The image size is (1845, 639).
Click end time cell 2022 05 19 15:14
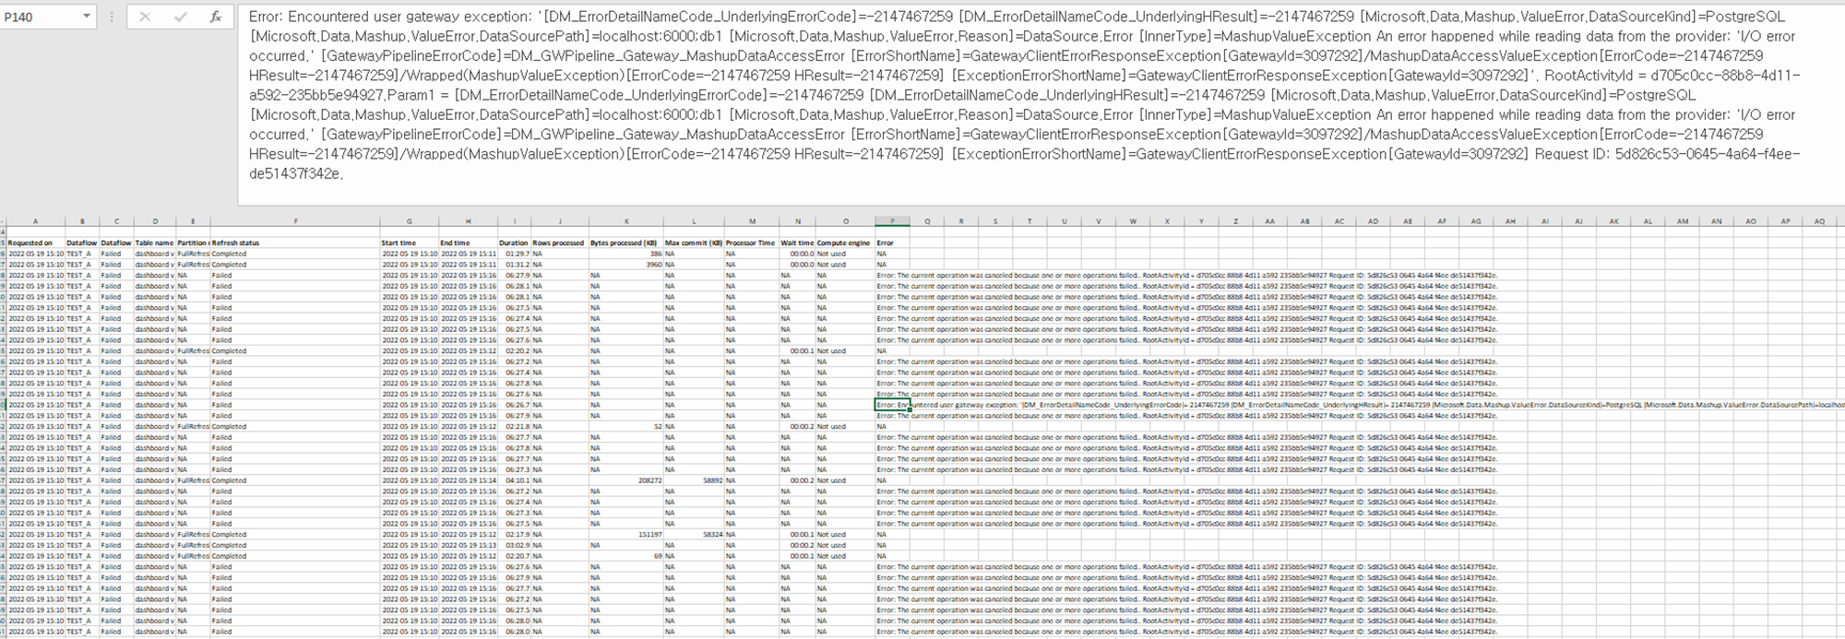[469, 480]
